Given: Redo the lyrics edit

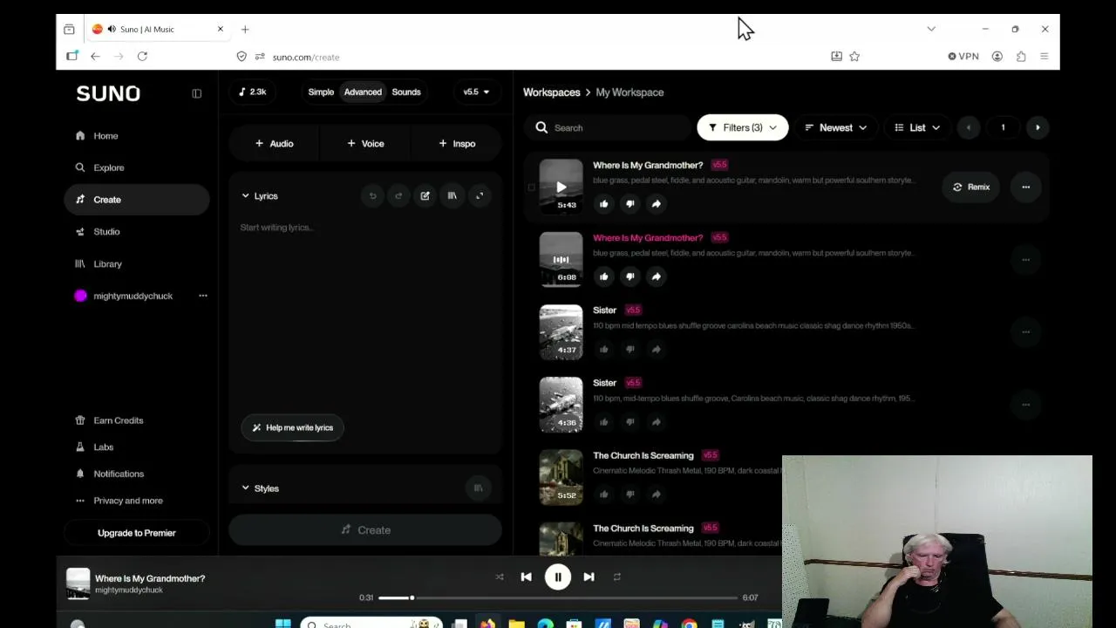Looking at the screenshot, I should (398, 195).
